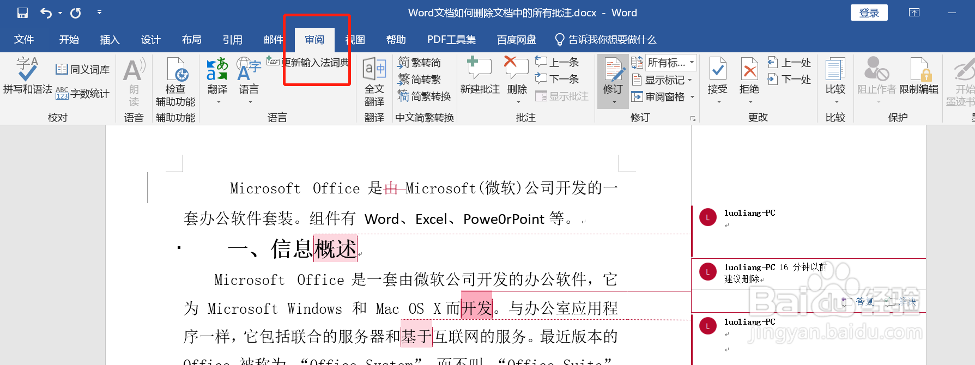Viewport: 975px width, 365px height.
Task: Open the 百度网盘 tab
Action: coord(516,39)
